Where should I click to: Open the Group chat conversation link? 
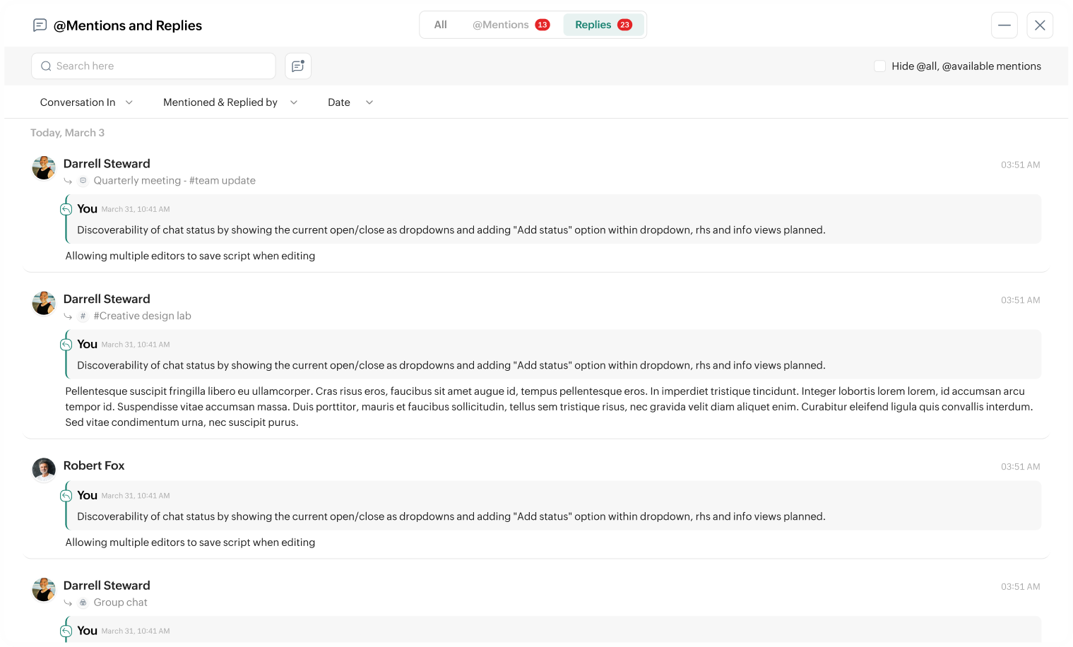(x=120, y=603)
